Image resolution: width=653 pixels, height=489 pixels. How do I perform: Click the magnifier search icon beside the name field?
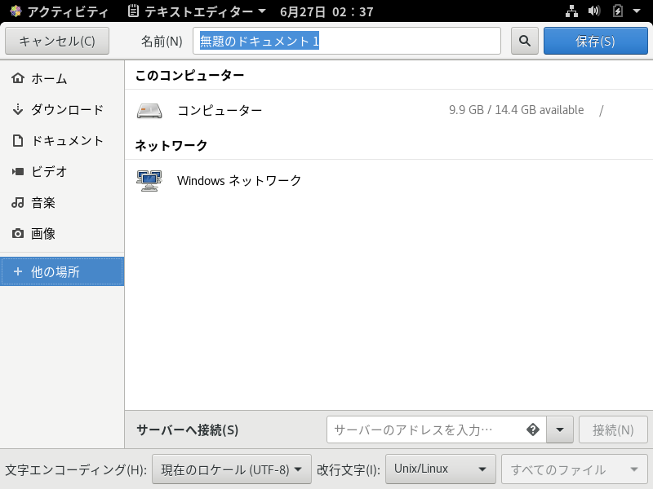tap(524, 41)
